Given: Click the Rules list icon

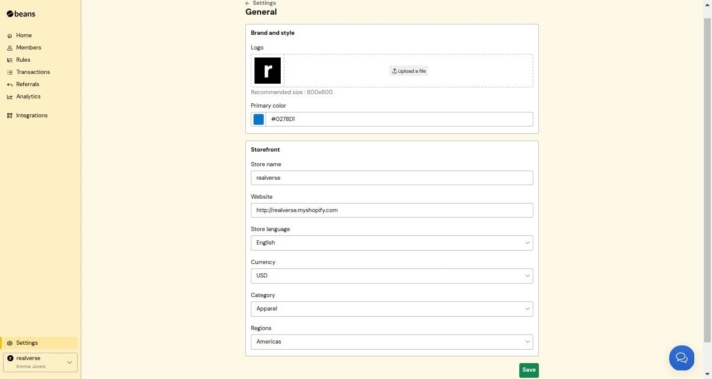Looking at the screenshot, I should [x=10, y=60].
